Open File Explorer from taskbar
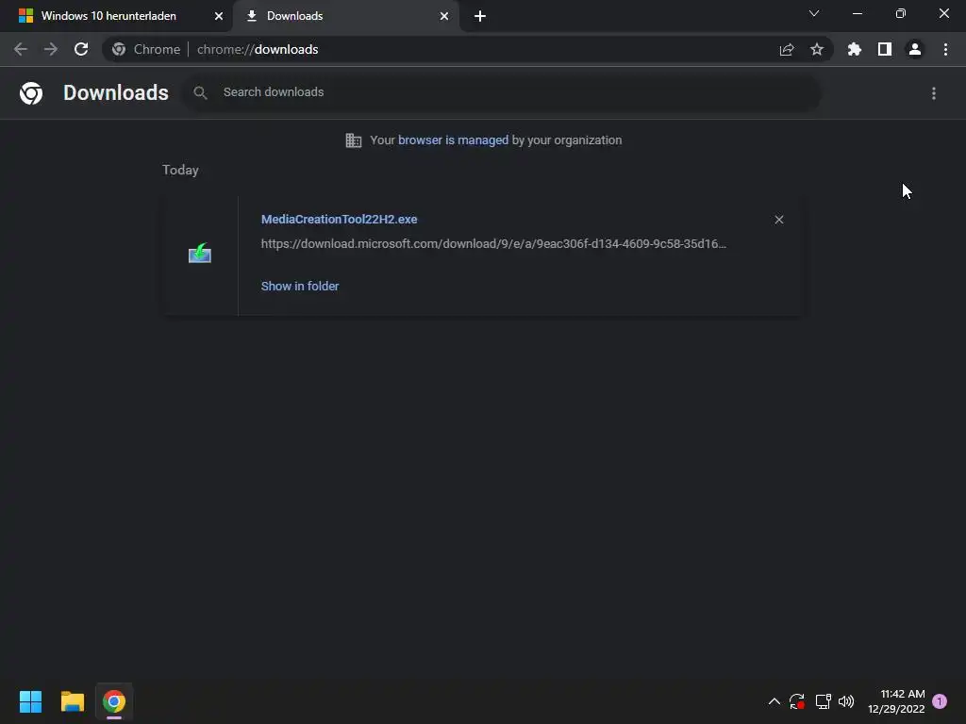The width and height of the screenshot is (966, 724). click(x=72, y=701)
